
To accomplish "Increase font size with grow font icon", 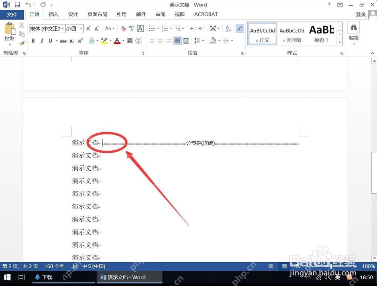I will [88, 29].
